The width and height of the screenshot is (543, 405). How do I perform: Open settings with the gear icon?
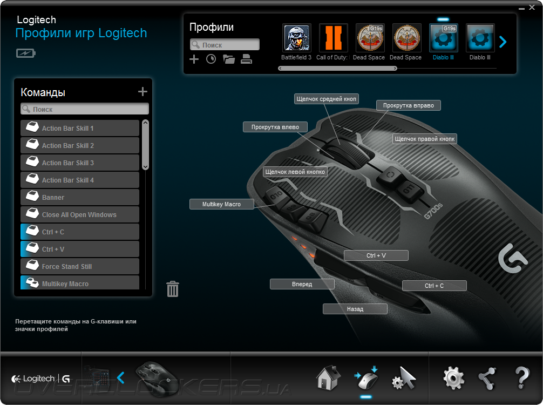453,378
